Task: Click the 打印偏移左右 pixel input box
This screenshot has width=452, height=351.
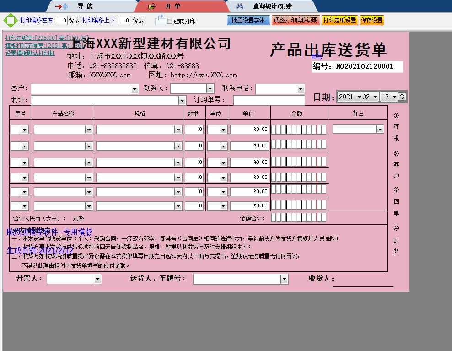Action: (61, 21)
